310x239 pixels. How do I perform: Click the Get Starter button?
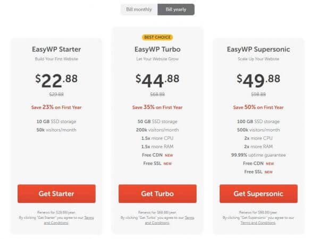tap(56, 193)
